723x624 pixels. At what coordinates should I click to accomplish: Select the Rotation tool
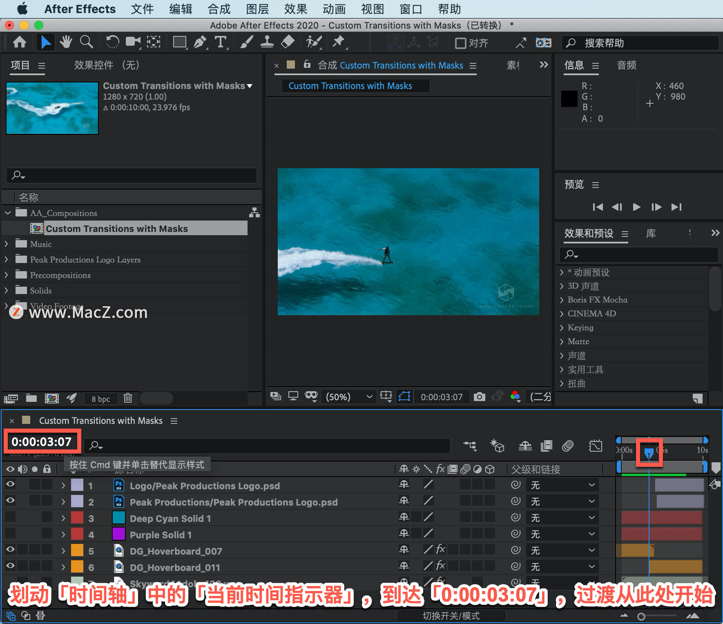[112, 42]
